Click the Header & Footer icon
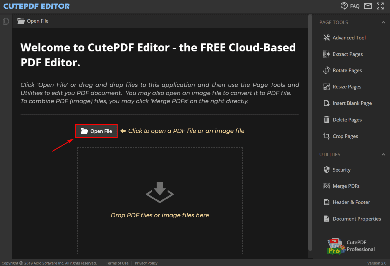The height and width of the screenshot is (266, 390). tap(326, 202)
